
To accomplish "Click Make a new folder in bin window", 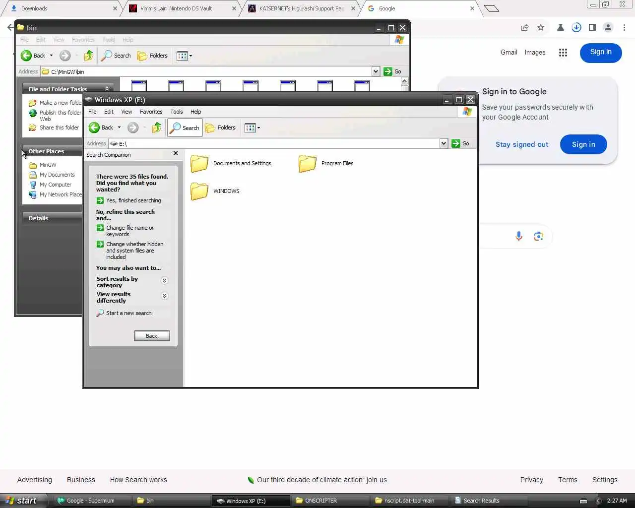I will (55, 103).
